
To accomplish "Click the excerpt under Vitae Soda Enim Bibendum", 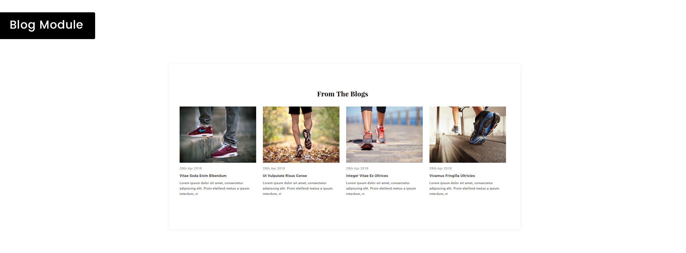I will pos(214,188).
